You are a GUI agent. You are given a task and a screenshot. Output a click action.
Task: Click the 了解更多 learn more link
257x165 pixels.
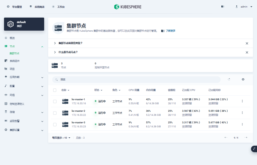(x=170, y=31)
